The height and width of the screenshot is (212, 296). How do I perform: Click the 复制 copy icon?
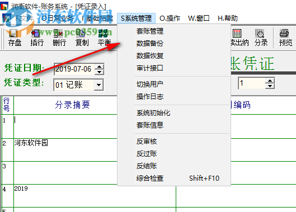click(82, 38)
